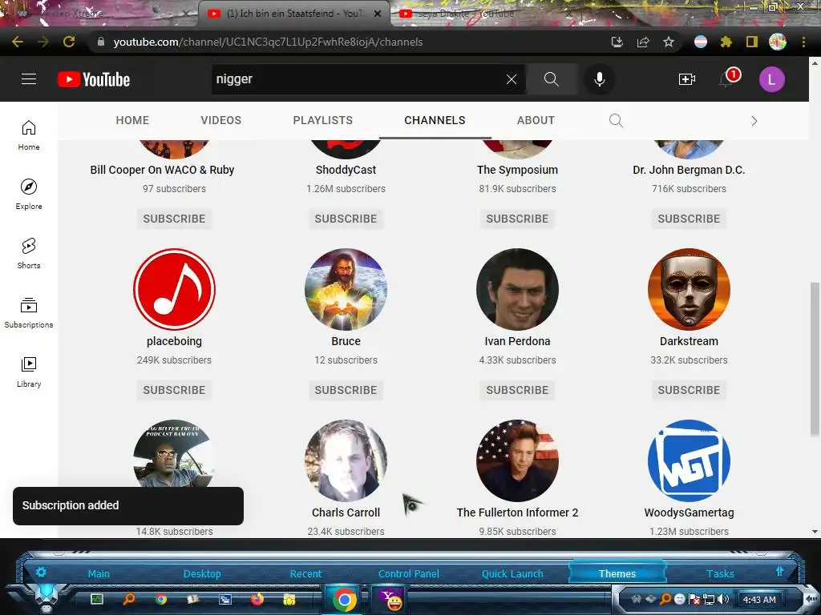The image size is (821, 615).
Task: Open the placeboing music-note channel avatar
Action: click(x=174, y=289)
